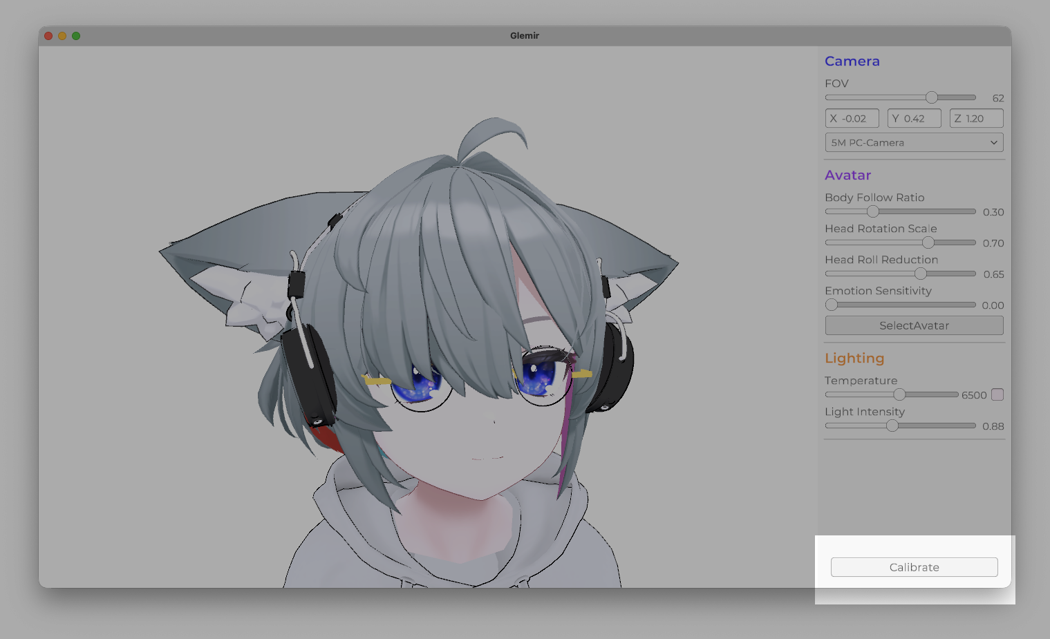The height and width of the screenshot is (639, 1050).
Task: Click the Emotion Sensitivity slider handle
Action: click(832, 305)
